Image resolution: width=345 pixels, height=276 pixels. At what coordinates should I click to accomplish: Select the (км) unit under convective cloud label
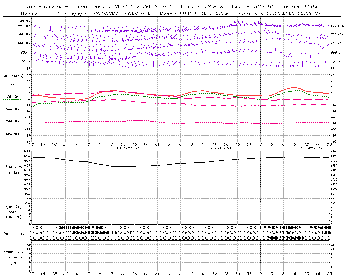[x=14, y=263]
